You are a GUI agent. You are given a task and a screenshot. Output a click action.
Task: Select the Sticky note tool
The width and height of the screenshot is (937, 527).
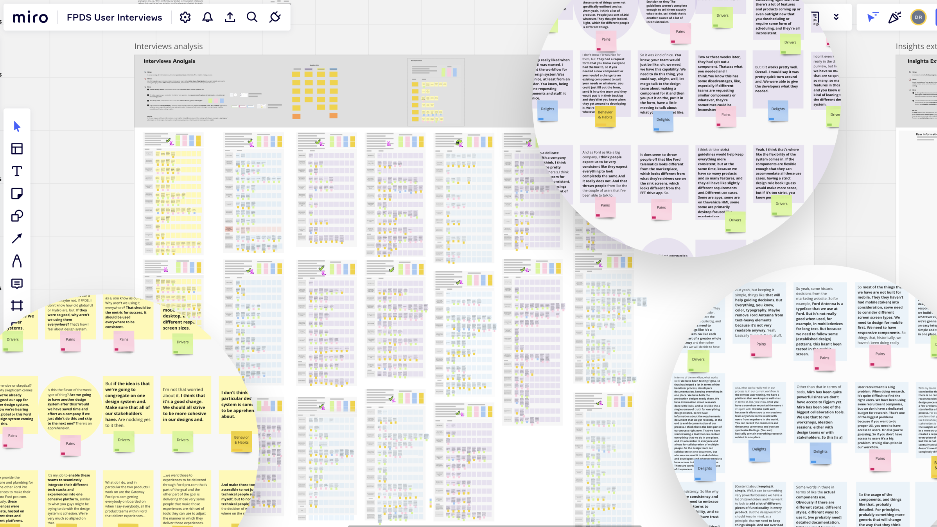point(17,194)
